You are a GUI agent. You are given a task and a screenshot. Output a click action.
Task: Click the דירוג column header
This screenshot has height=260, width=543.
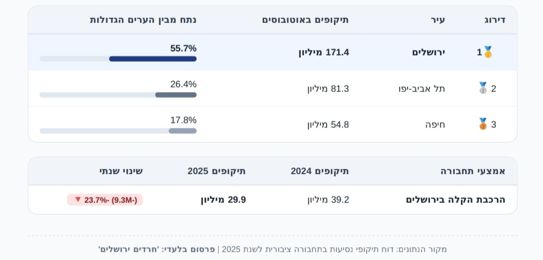tap(495, 20)
